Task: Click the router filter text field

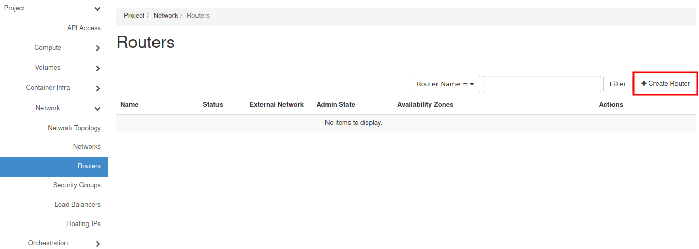Action: tap(541, 84)
